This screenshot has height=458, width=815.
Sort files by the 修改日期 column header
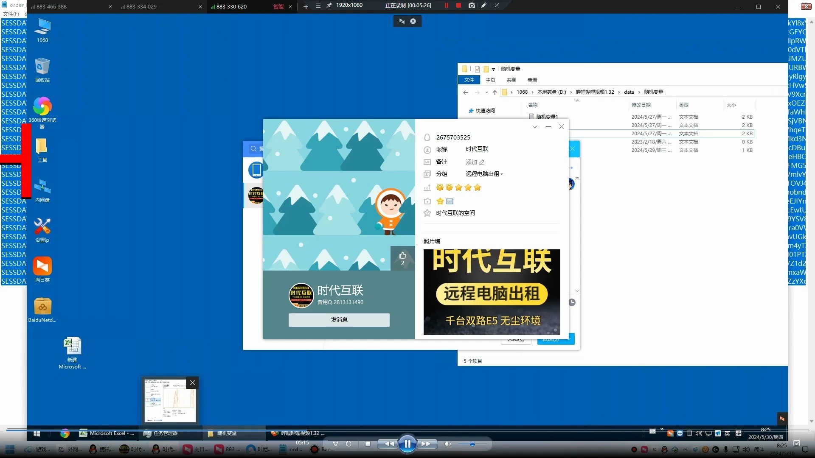pos(641,105)
